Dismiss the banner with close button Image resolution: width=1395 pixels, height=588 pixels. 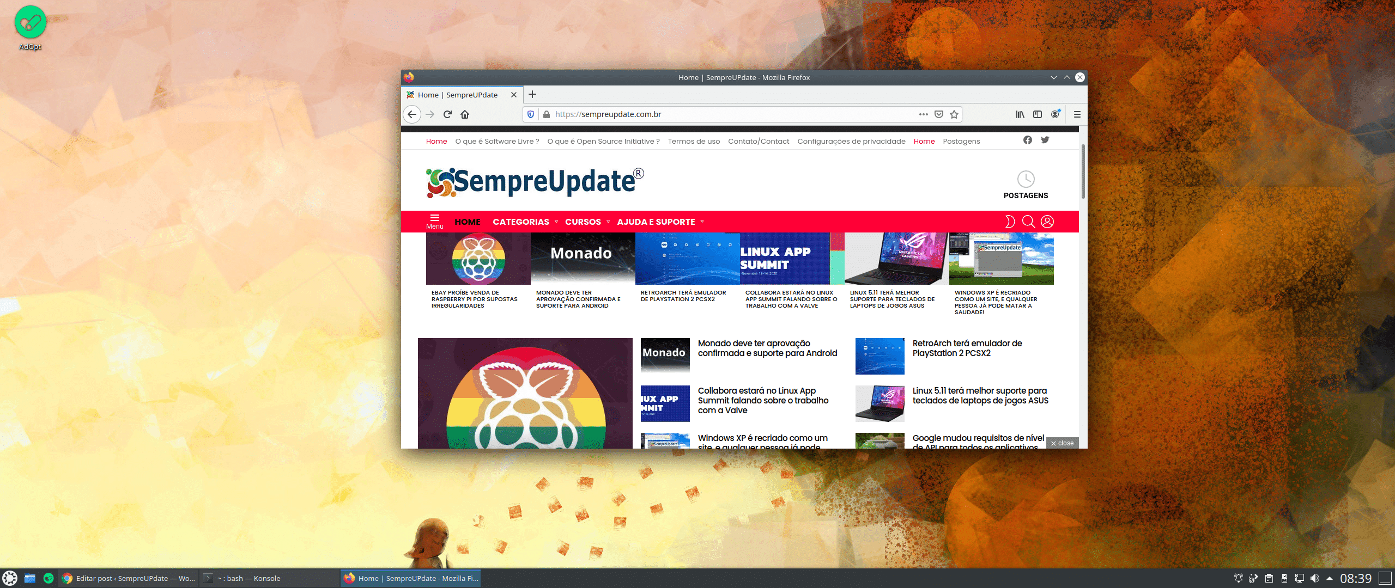click(1062, 443)
